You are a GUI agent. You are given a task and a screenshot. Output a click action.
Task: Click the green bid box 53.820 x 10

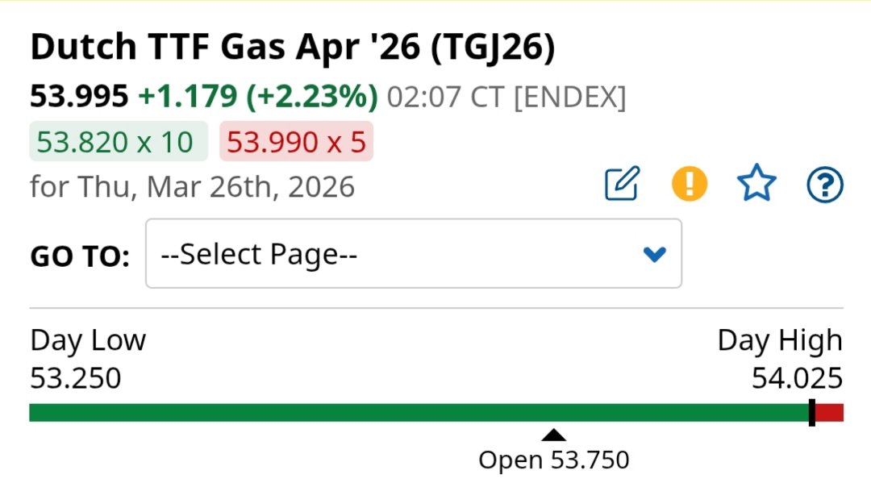pos(119,142)
